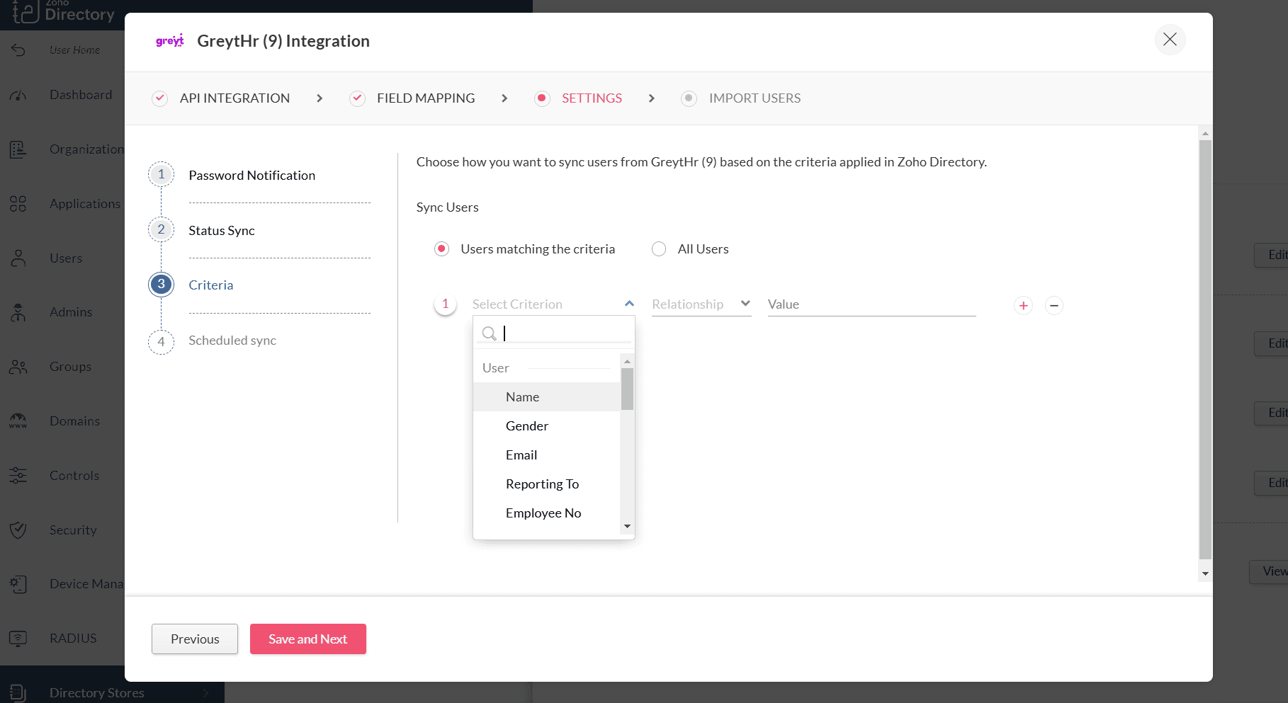Select 'Users matching the criteria' radio button

442,249
